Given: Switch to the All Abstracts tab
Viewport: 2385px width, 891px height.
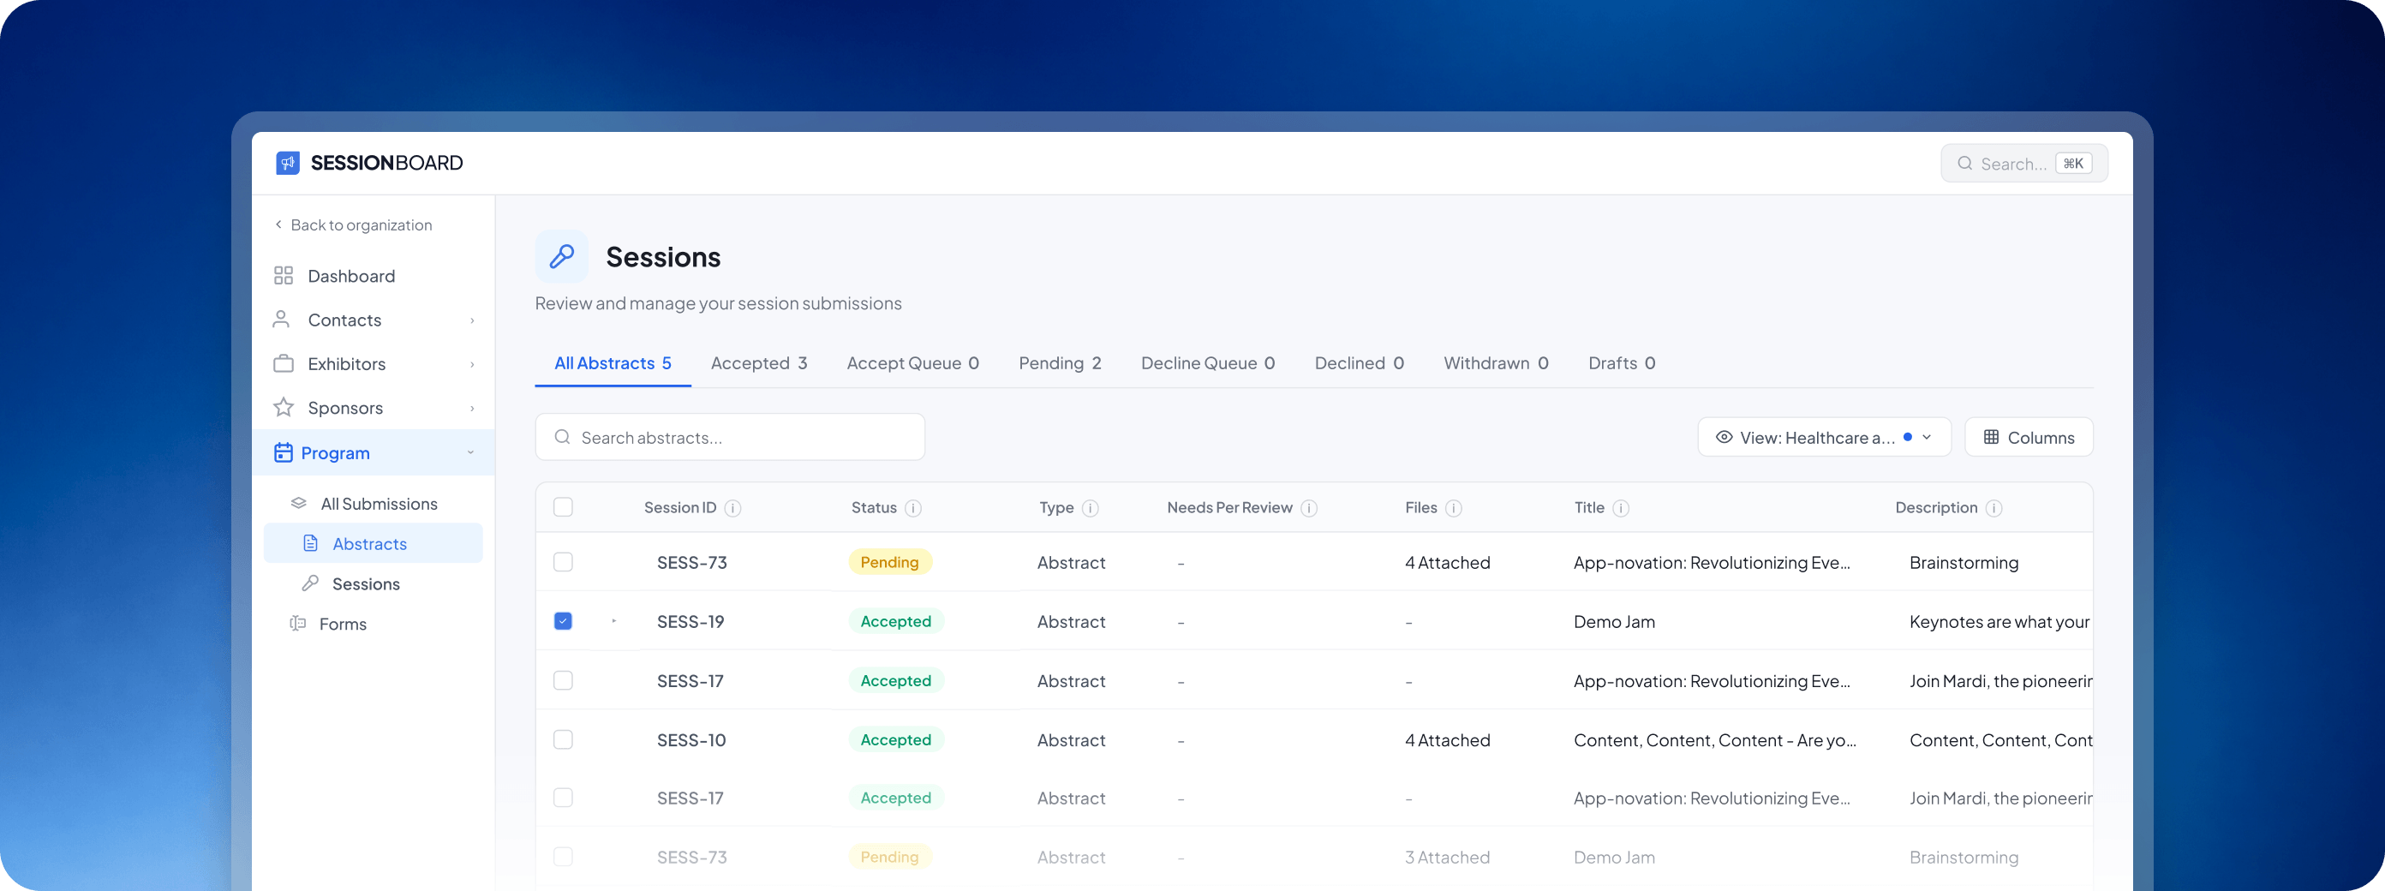Looking at the screenshot, I should point(613,363).
